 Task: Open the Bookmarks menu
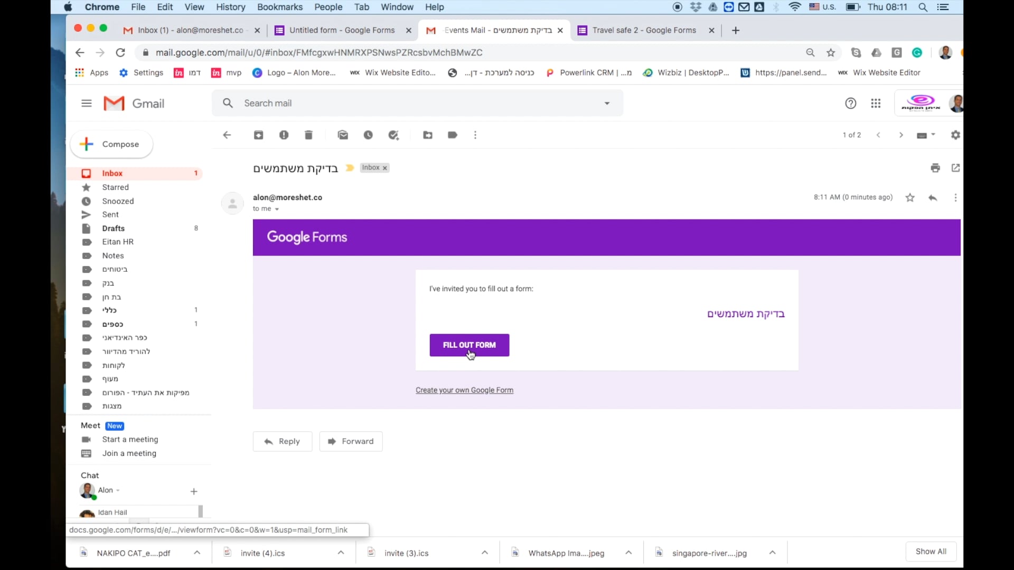pyautogui.click(x=280, y=7)
